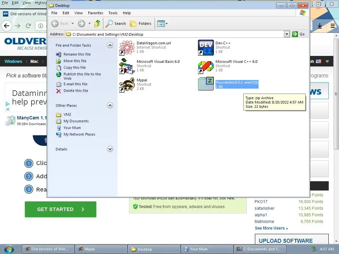
Task: Click E-mail this file task
Action: click(75, 84)
